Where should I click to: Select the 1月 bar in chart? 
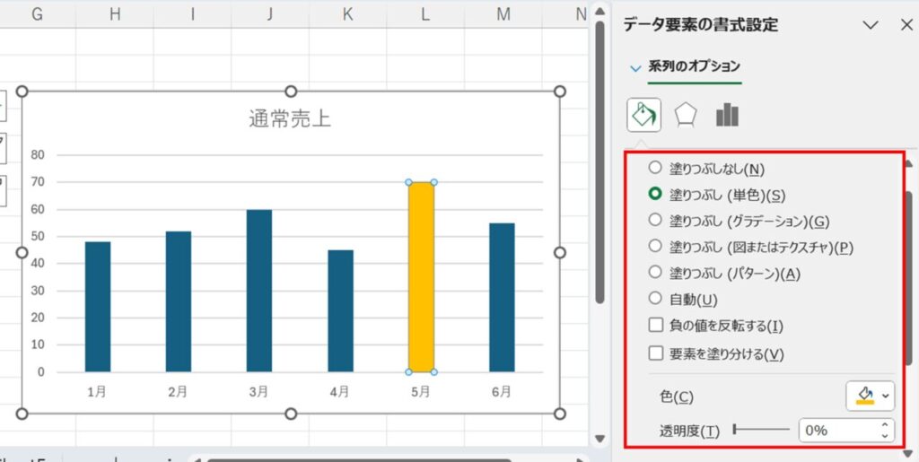pyautogui.click(x=97, y=307)
